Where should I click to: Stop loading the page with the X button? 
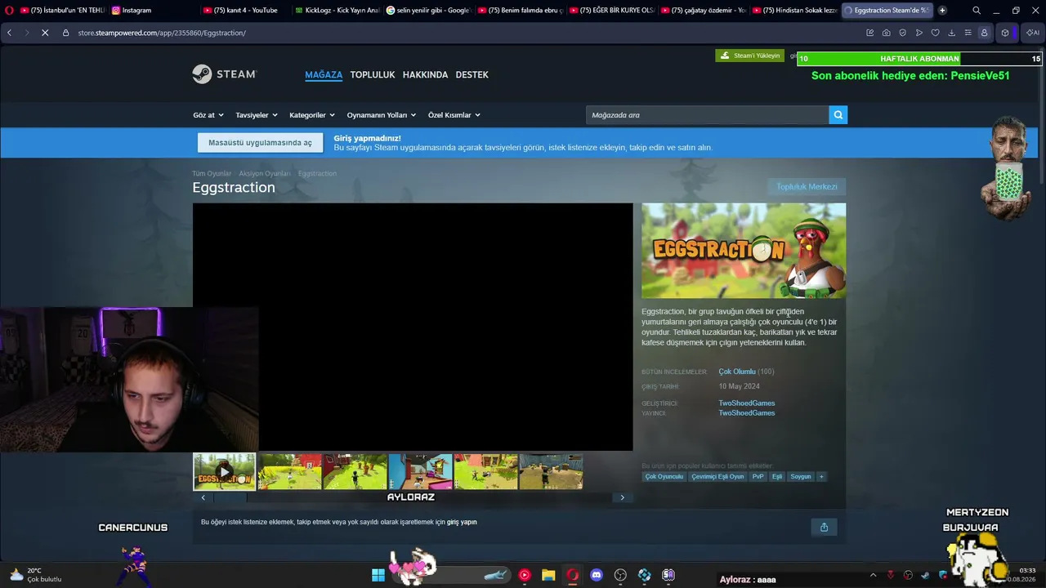click(45, 33)
